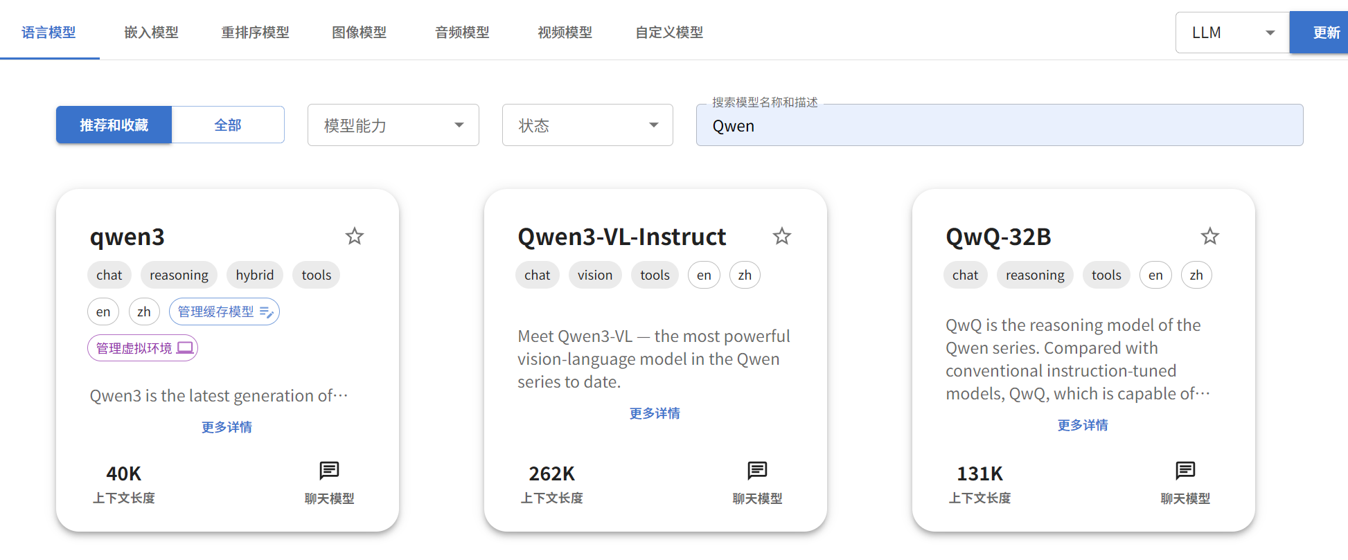Open 更多详情 for qwen3
This screenshot has height=560, width=1348.
coord(227,427)
